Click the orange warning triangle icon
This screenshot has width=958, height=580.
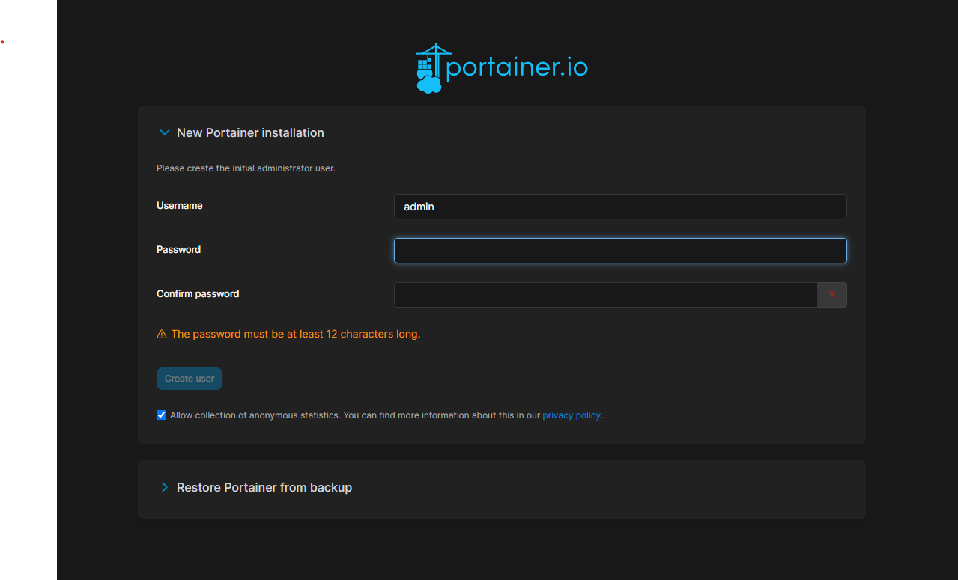162,335
